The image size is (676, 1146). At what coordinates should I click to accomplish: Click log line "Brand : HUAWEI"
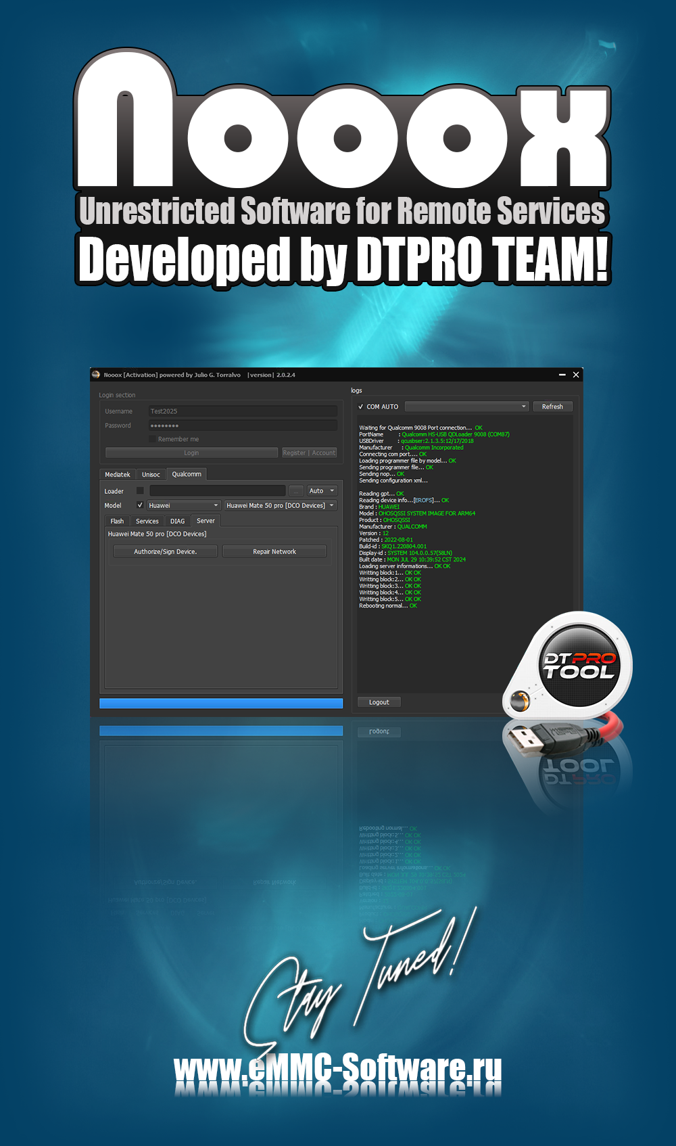[x=379, y=507]
